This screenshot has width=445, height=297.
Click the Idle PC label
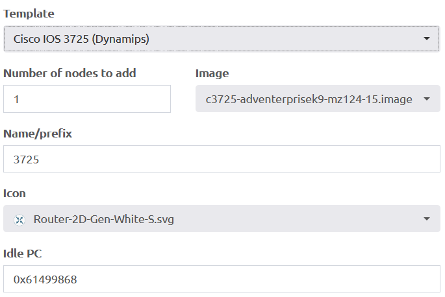(23, 254)
